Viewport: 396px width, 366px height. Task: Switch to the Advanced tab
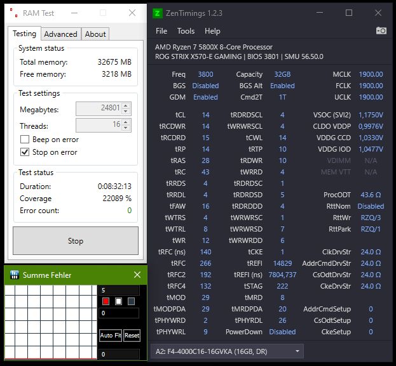[61, 34]
